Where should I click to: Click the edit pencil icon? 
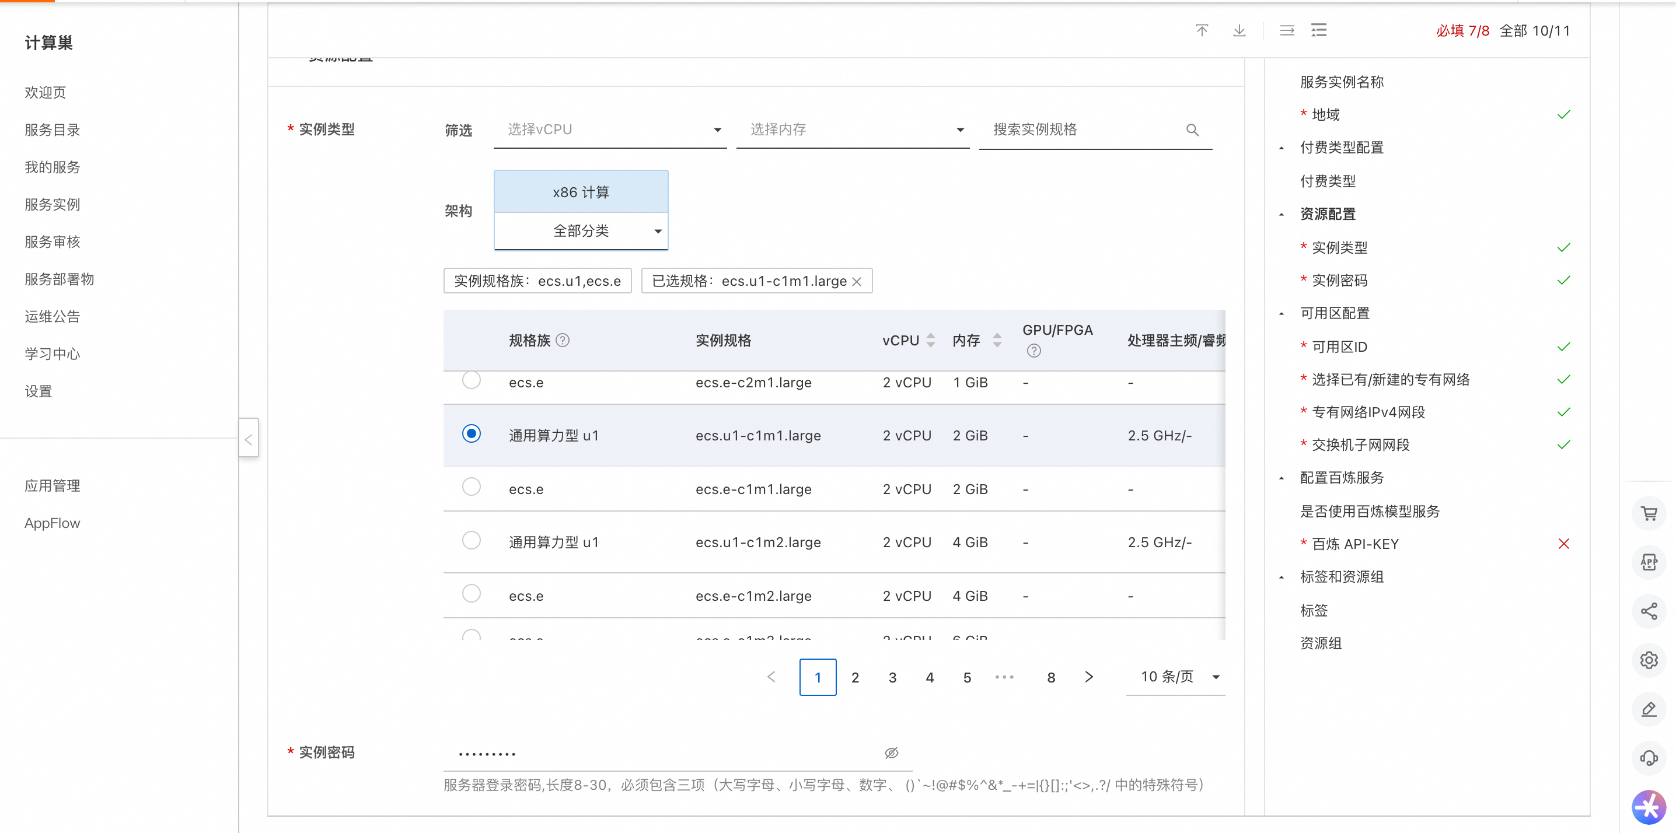1648,709
